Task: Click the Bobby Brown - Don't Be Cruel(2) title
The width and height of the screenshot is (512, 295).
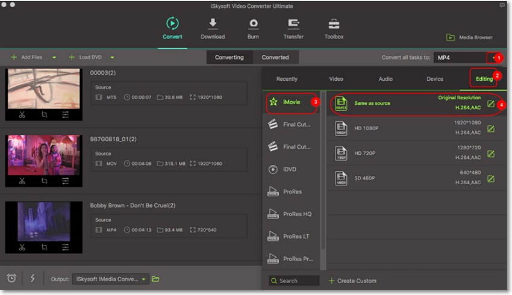Action: 133,205
